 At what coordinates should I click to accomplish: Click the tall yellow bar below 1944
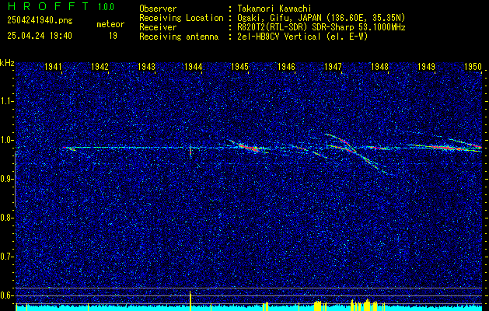(190, 301)
